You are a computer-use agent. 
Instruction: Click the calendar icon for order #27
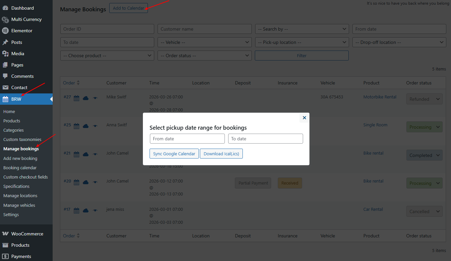pos(77,98)
